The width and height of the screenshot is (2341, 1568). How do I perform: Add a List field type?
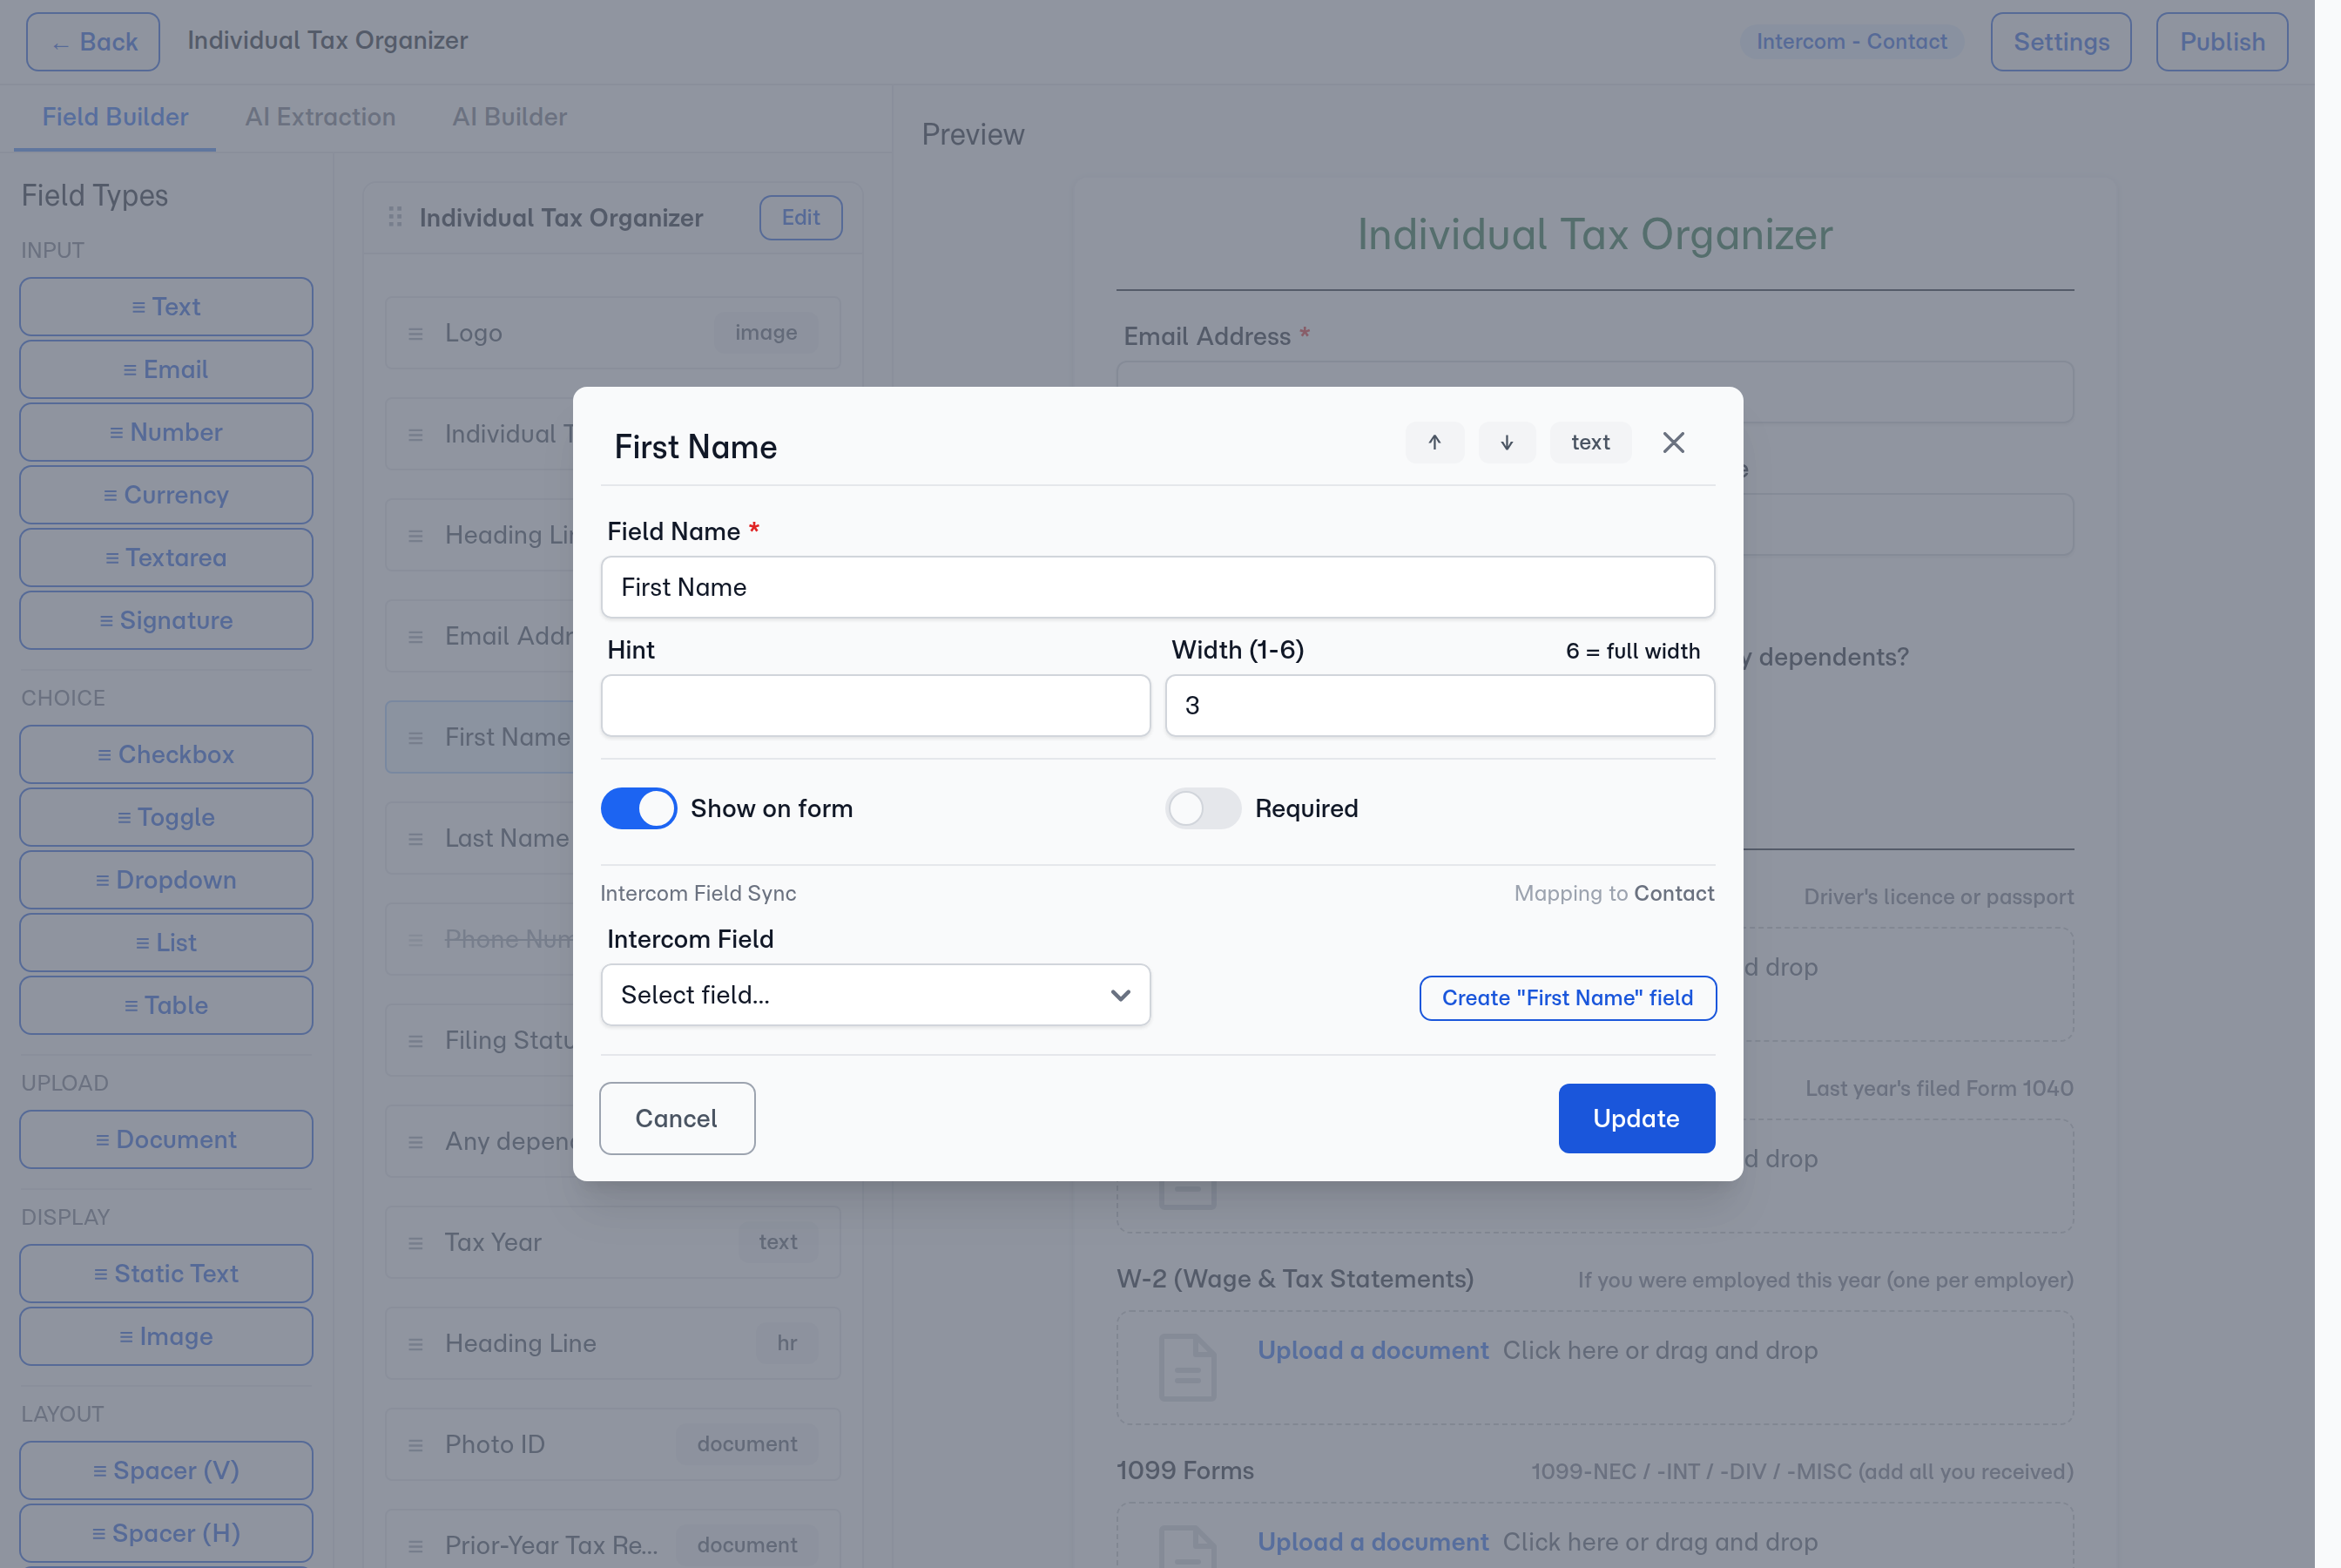[166, 943]
